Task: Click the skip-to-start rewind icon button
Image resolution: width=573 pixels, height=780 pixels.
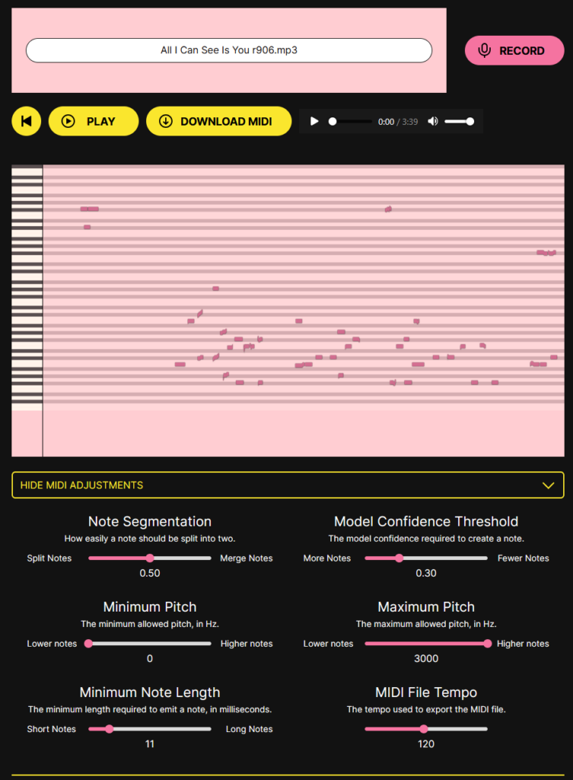Action: click(x=26, y=121)
